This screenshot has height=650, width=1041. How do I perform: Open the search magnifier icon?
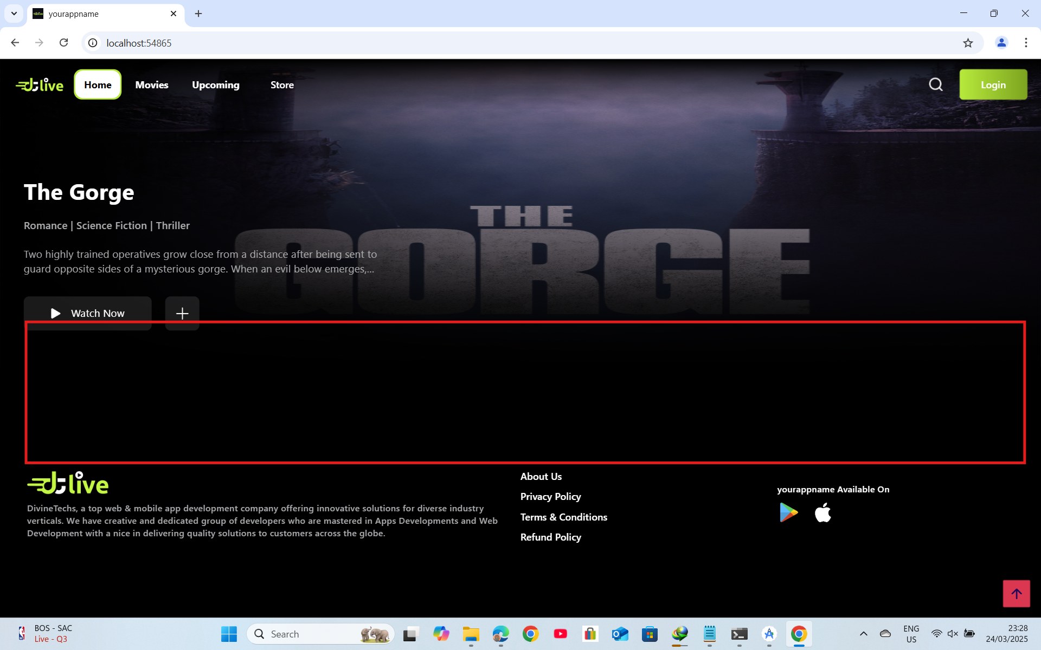tap(936, 84)
